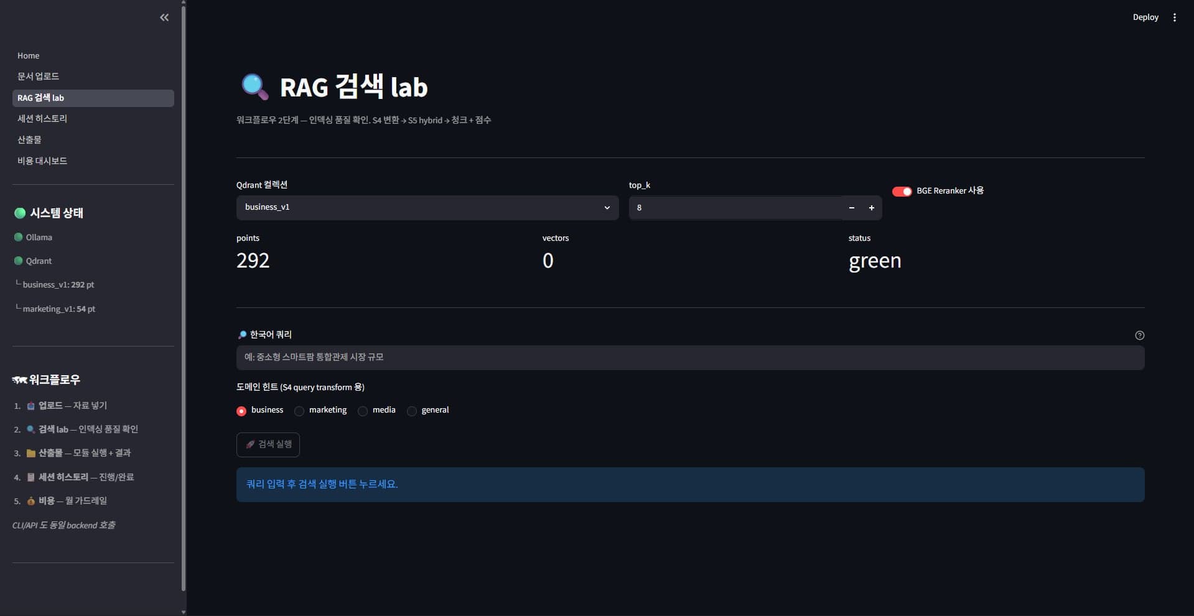Click the handshake icon beside 워크플로우

(x=19, y=380)
